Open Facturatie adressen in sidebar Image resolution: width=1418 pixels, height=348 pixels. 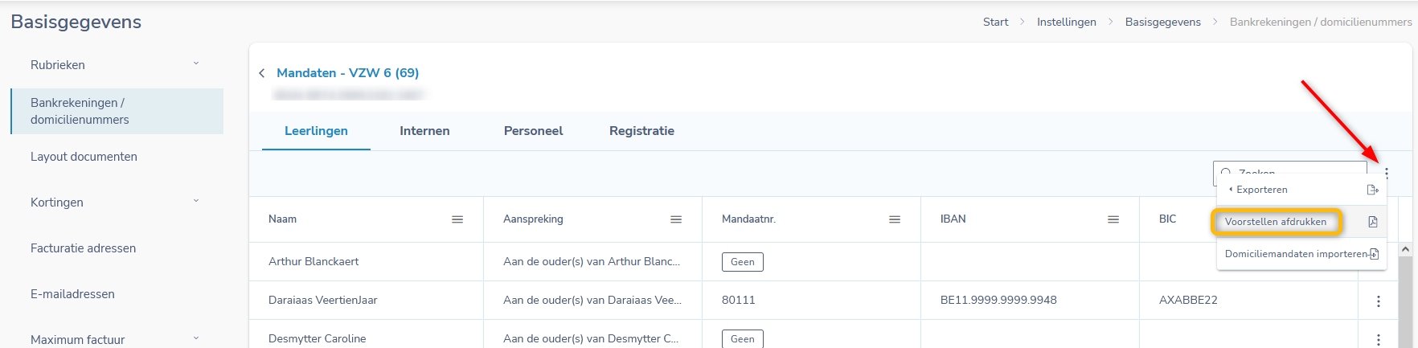tap(83, 248)
